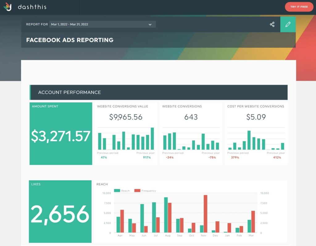Click the WEBSITE CONVERSIONS count 643

191,117
